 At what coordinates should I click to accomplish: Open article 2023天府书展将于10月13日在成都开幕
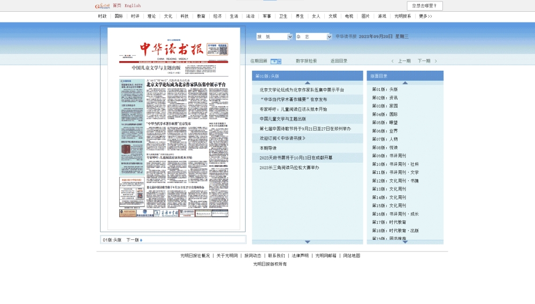[296, 158]
